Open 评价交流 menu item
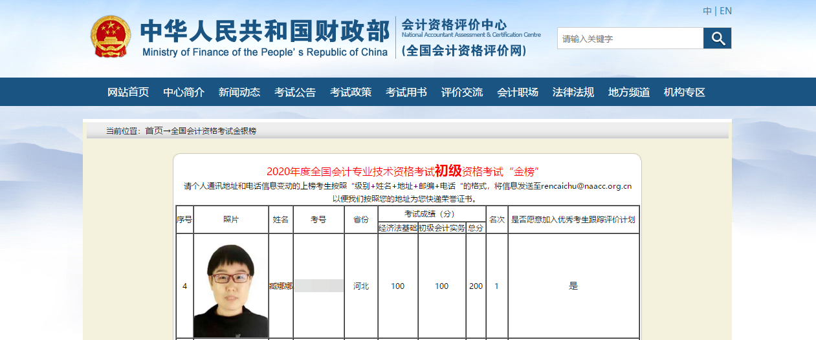This screenshot has height=340, width=816. point(462,92)
